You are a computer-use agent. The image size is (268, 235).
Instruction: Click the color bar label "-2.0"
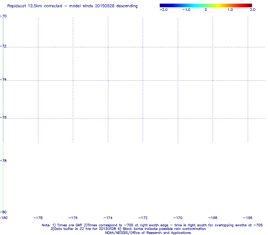point(163,10)
